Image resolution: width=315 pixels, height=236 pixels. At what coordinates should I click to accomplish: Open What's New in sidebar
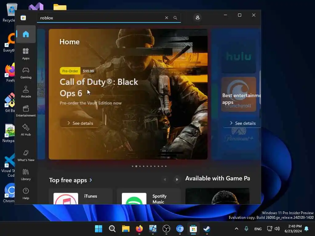[x=26, y=156]
